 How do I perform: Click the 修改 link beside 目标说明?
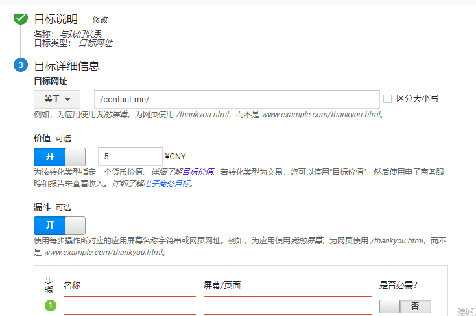click(100, 19)
